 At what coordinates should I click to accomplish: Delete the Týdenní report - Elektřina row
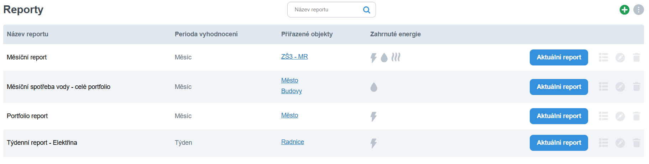click(637, 143)
